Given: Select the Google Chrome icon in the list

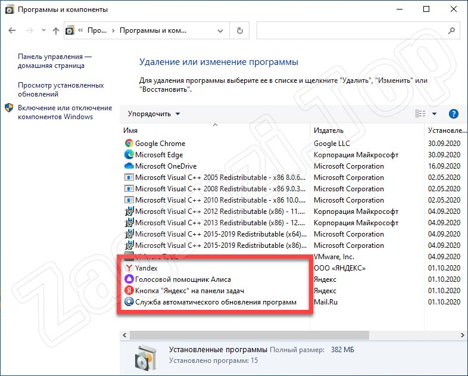Looking at the screenshot, I should coord(129,144).
